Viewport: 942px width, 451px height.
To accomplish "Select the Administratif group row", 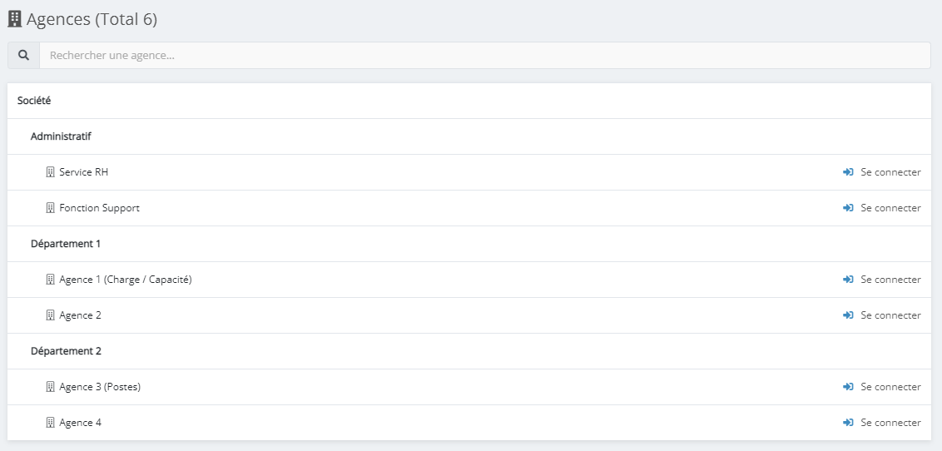I will pyautogui.click(x=61, y=136).
